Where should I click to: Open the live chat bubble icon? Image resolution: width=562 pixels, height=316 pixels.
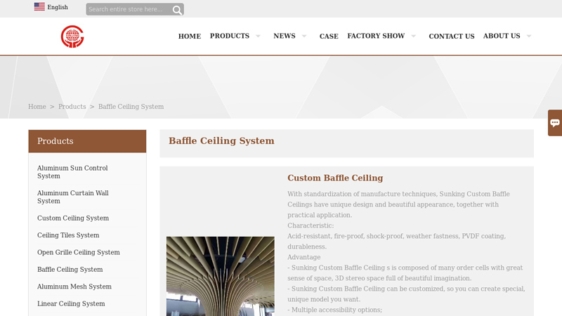pyautogui.click(x=555, y=123)
